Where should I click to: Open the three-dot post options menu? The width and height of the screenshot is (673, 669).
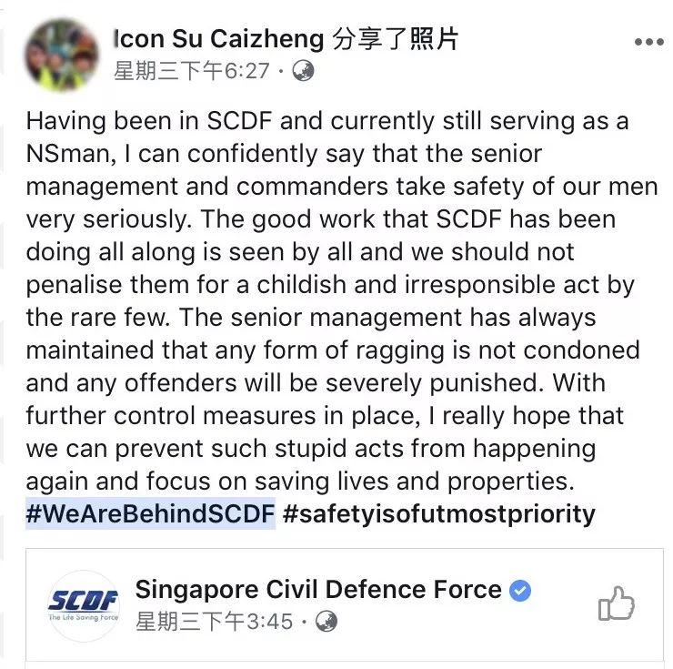coord(648,41)
